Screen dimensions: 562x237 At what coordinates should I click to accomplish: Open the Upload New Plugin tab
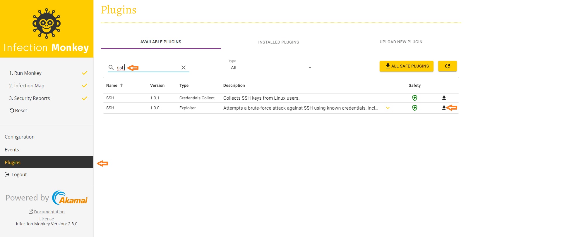401,42
